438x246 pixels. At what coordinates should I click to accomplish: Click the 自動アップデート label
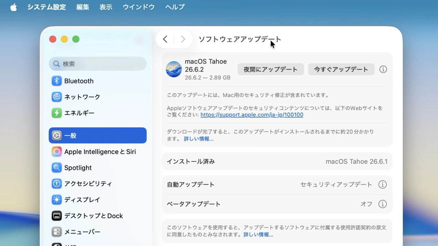click(191, 184)
